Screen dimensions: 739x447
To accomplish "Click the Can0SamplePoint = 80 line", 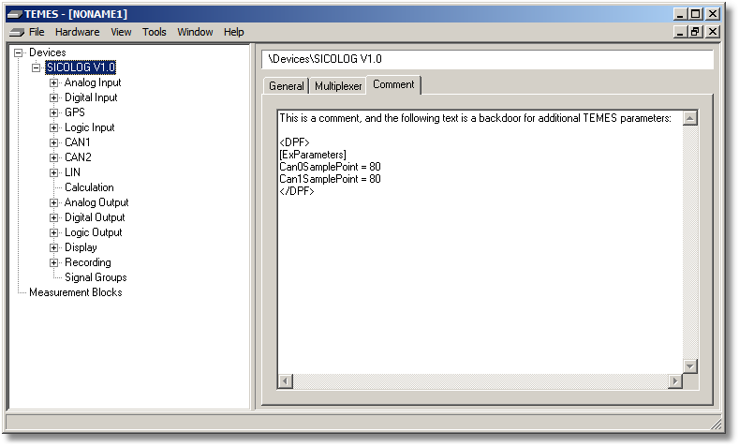I will [330, 167].
